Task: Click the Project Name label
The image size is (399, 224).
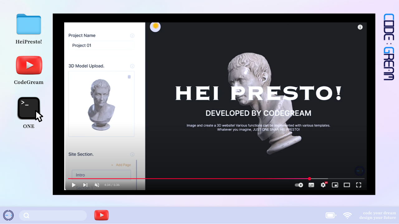Action: [82, 35]
